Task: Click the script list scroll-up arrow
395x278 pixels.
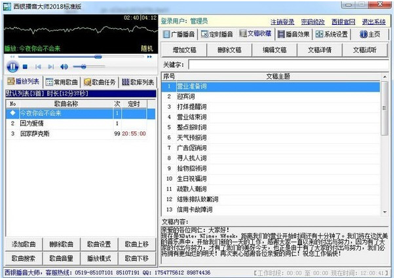Action: pos(385,77)
